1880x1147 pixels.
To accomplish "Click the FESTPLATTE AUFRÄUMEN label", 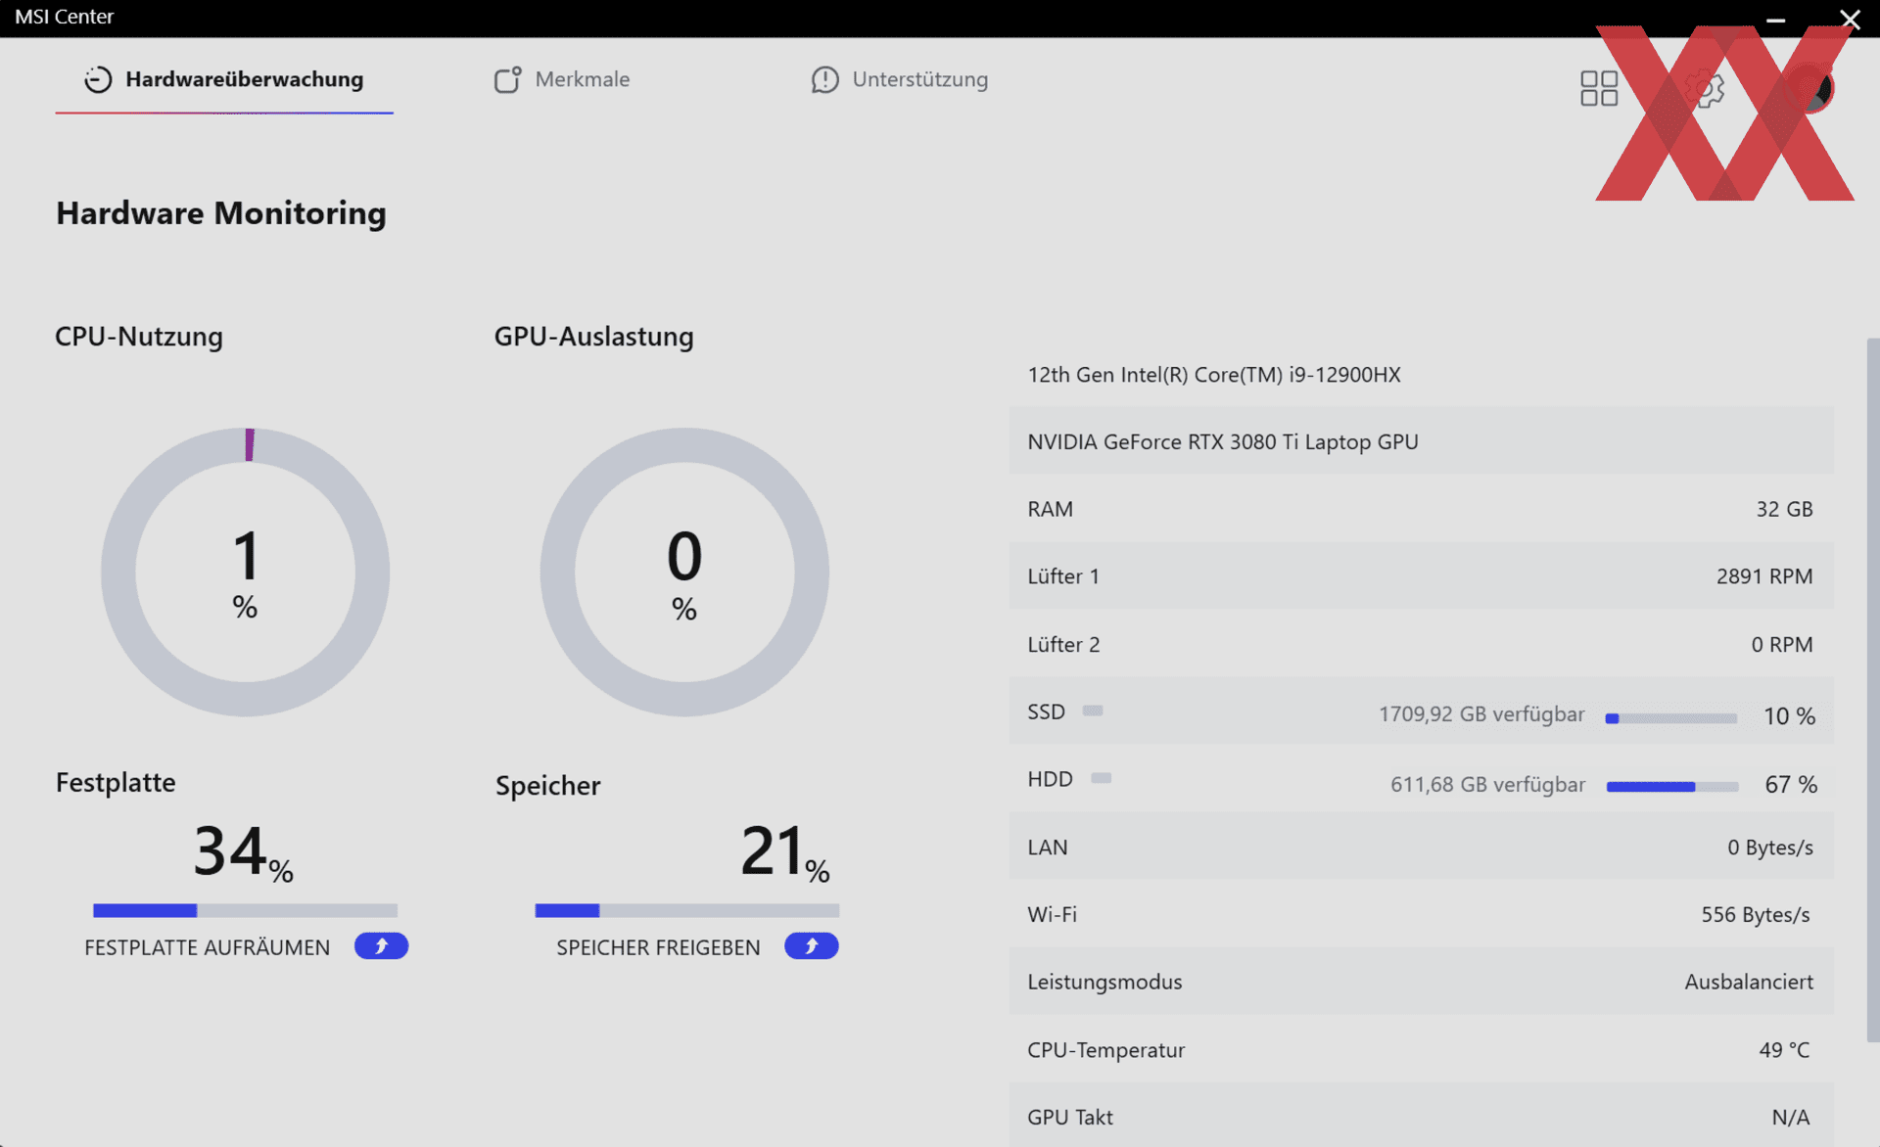I will pyautogui.click(x=208, y=947).
